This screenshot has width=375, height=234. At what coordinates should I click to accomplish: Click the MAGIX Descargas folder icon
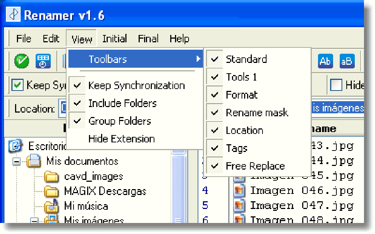pos(51,191)
